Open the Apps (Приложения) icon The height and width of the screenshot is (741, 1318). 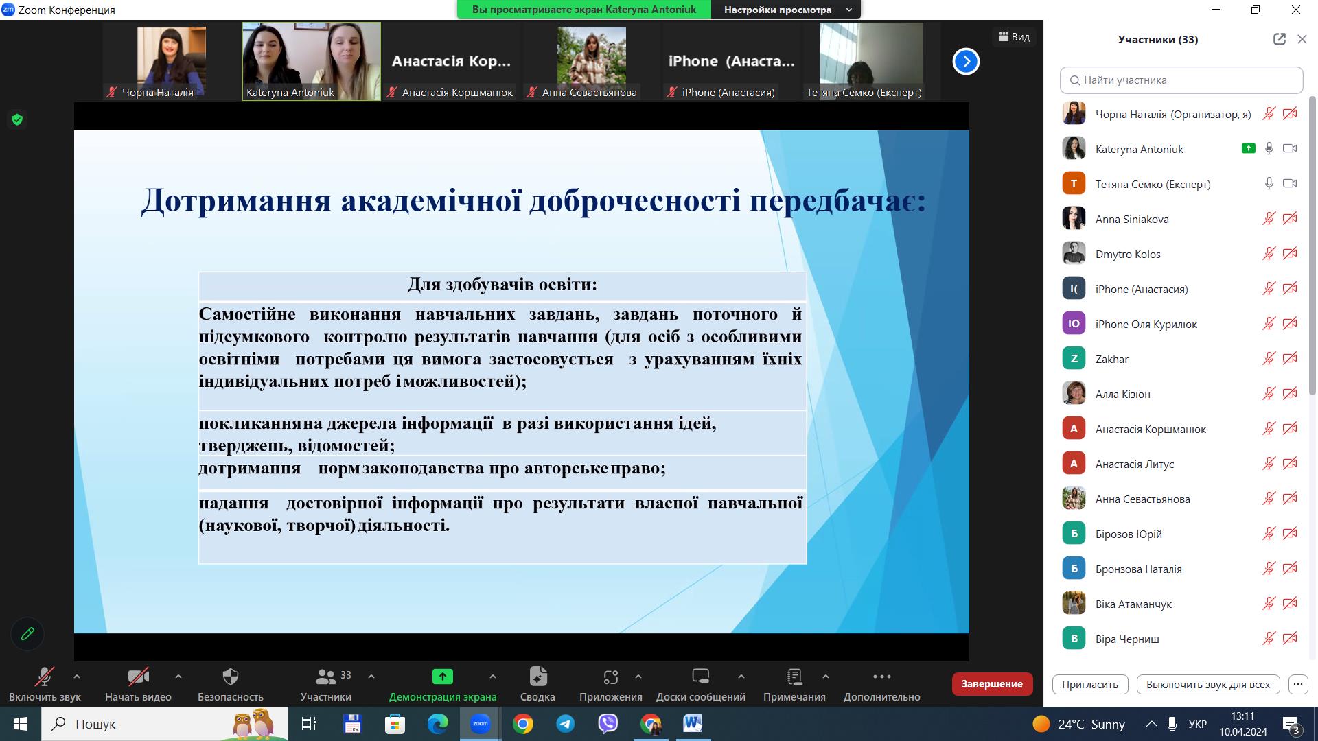(610, 677)
